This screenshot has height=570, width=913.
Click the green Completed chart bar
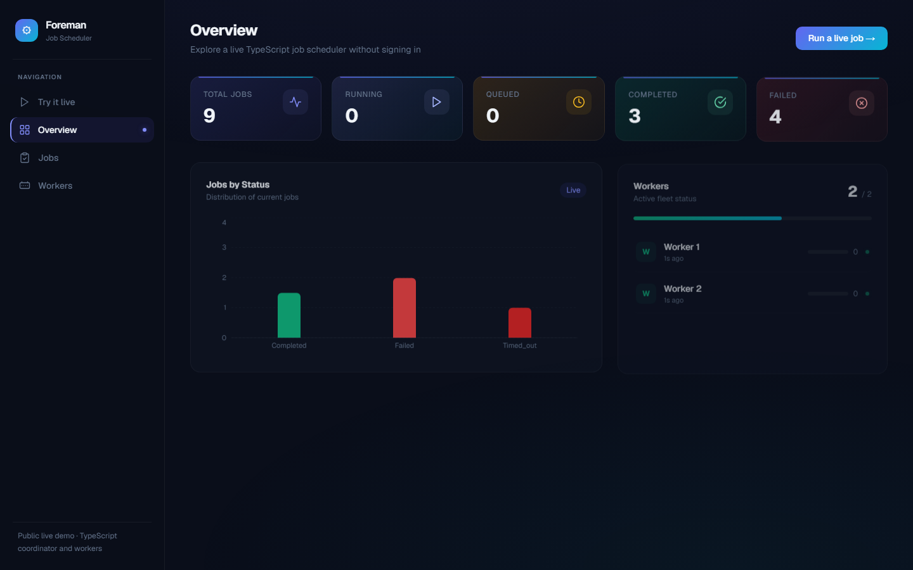pos(289,315)
